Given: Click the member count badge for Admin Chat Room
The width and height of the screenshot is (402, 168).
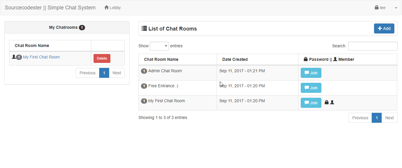Looking at the screenshot, I should point(144,71).
